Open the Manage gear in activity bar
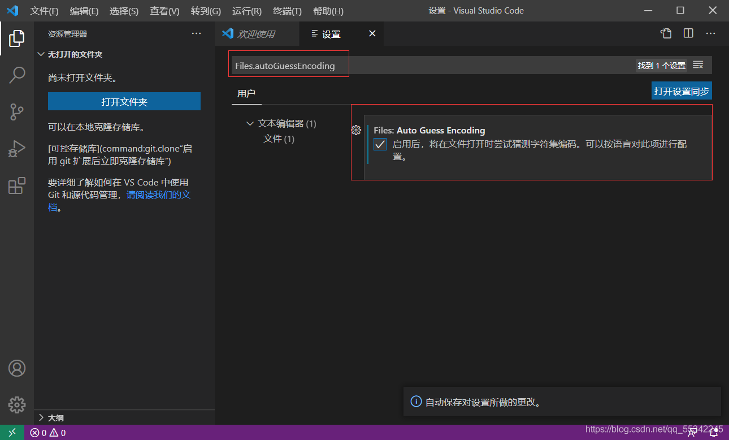This screenshot has width=729, height=440. tap(17, 404)
